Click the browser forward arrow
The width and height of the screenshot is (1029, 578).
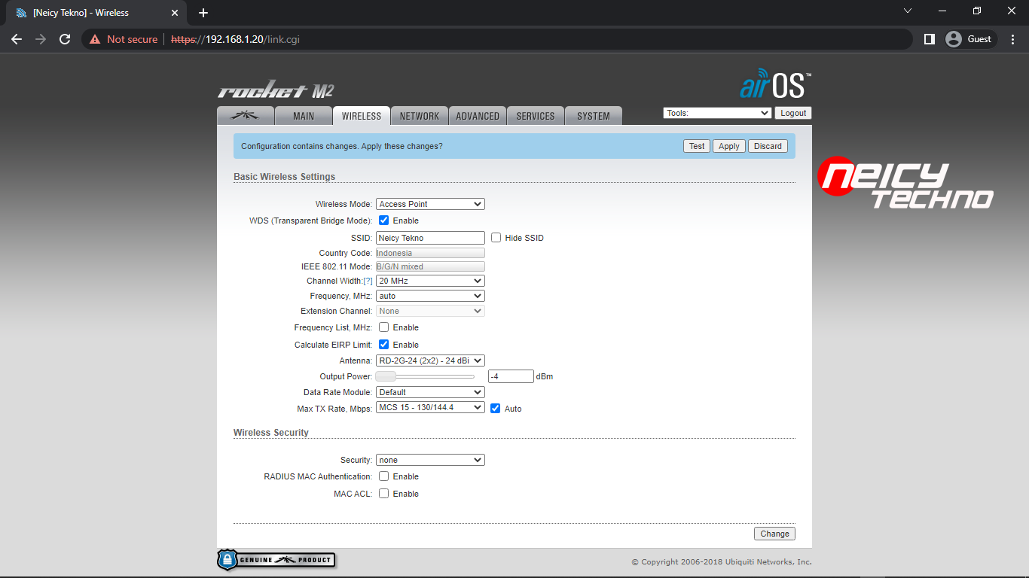(x=41, y=39)
